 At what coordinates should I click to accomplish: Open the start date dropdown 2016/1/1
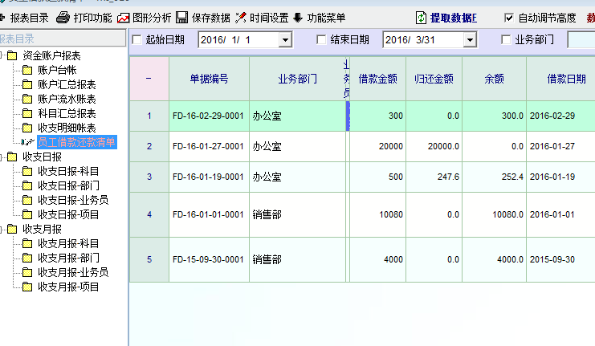[285, 39]
